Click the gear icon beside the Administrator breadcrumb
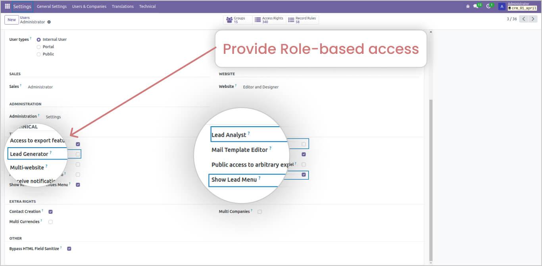The image size is (542, 266). [x=49, y=23]
